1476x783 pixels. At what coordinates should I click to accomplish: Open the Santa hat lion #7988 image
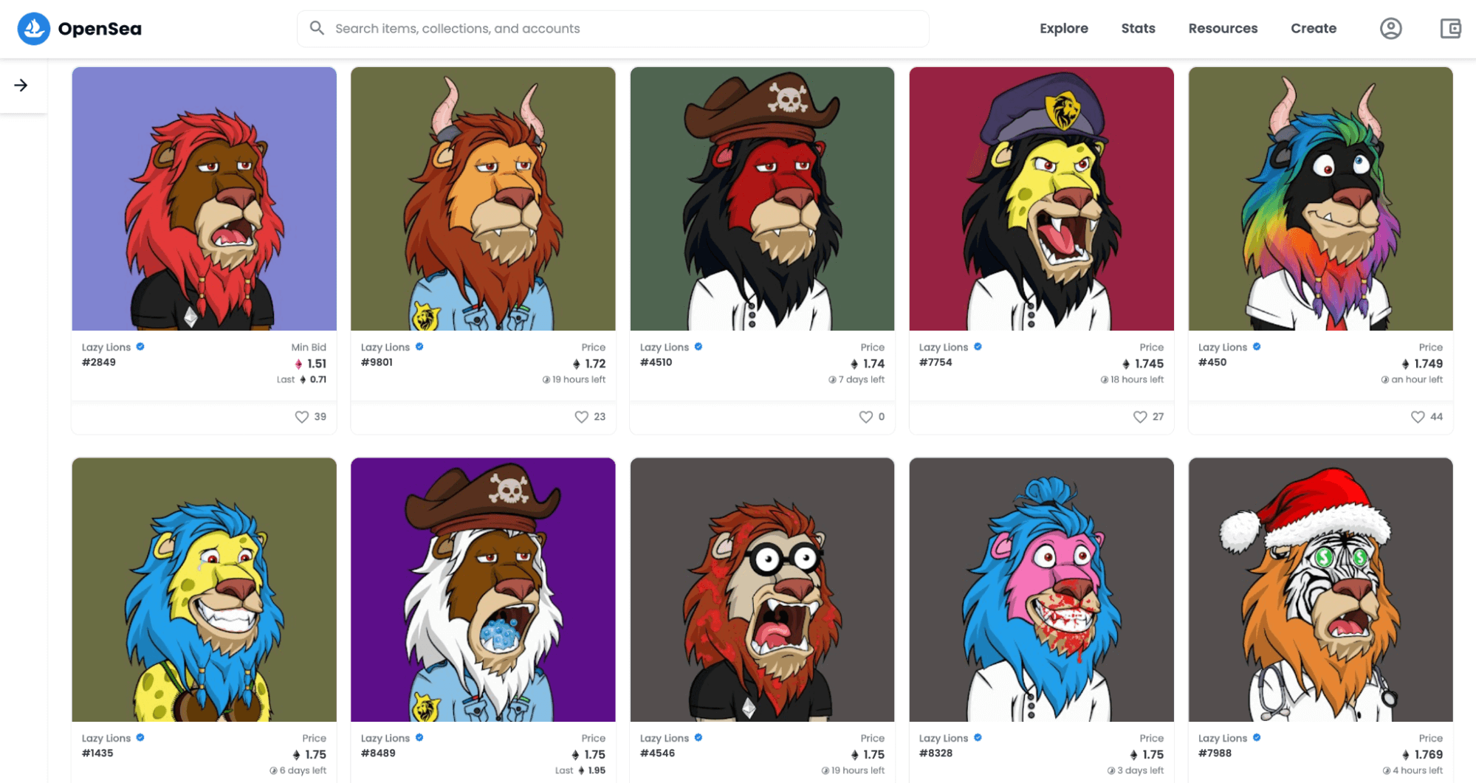pyautogui.click(x=1320, y=590)
